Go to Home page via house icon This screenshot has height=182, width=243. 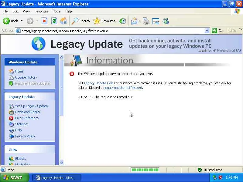pos(64,21)
